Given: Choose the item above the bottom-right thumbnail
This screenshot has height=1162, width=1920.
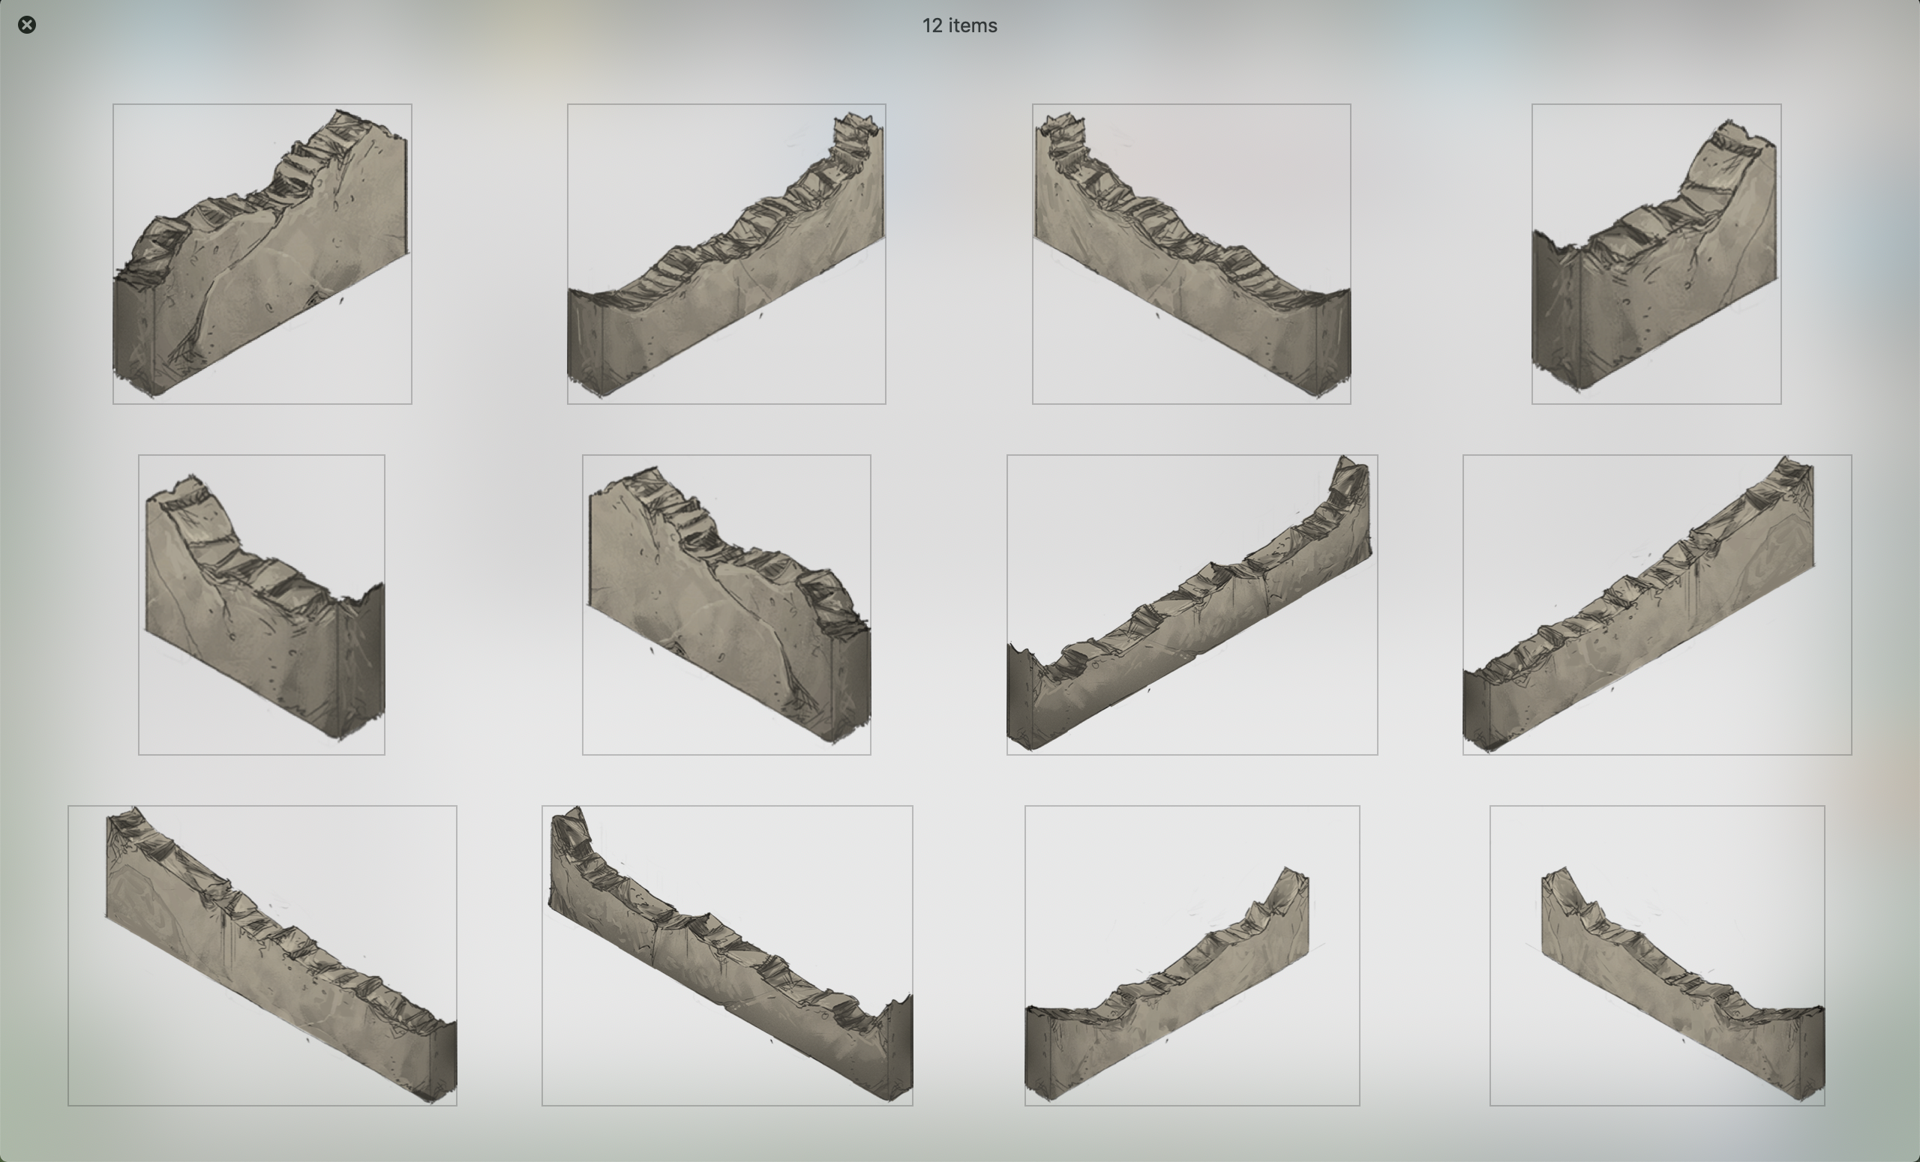Looking at the screenshot, I should coord(1657,604).
